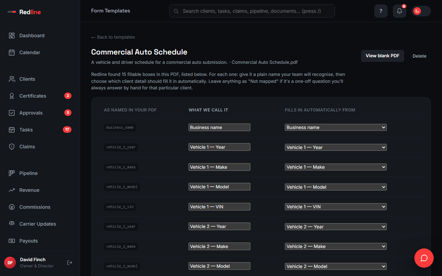Screen dimensions: 442x276
Task: Click the logout icon beside David Finch
Action: [70, 263]
